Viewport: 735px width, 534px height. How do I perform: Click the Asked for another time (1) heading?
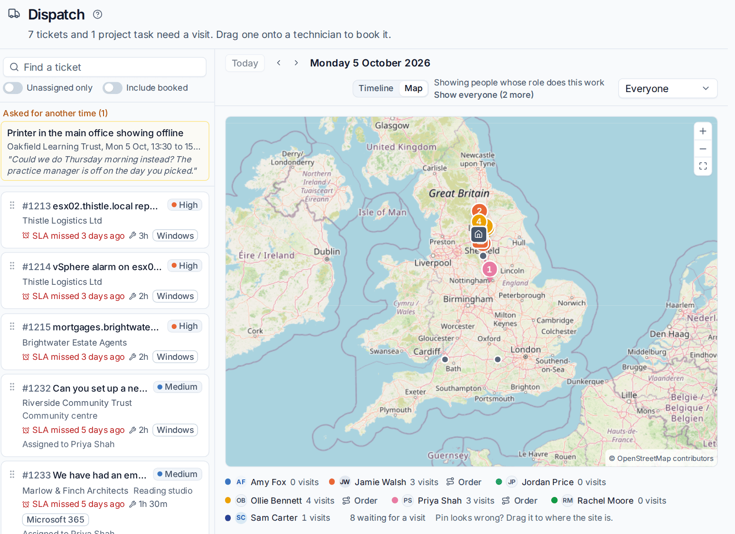[56, 113]
